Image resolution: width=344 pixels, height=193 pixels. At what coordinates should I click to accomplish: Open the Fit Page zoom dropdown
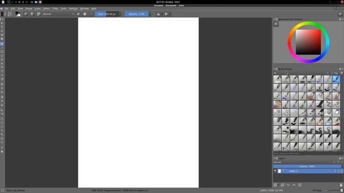click(318, 191)
